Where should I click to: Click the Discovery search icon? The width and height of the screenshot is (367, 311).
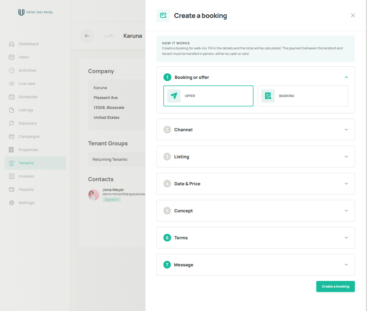[x=12, y=123]
